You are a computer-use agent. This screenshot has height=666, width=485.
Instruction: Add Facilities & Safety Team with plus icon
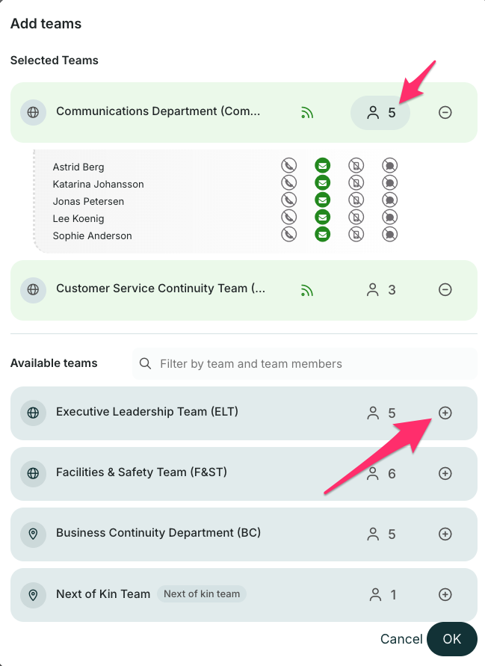pyautogui.click(x=445, y=473)
